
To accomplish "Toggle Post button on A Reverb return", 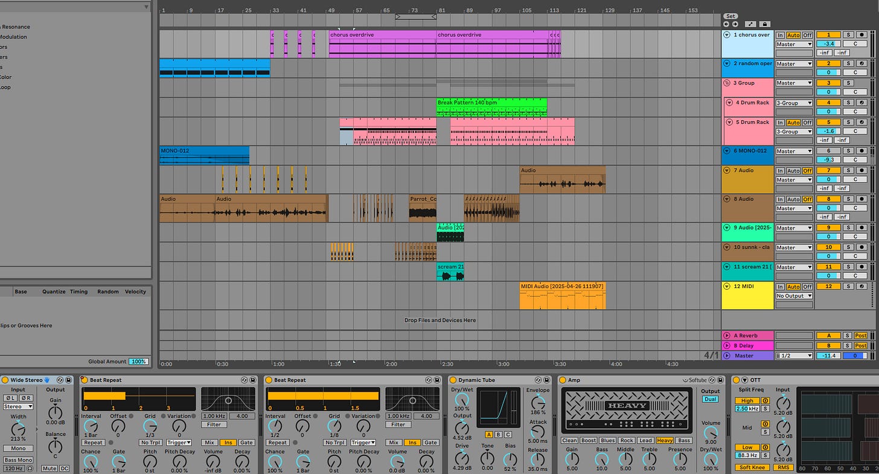I will 861,335.
